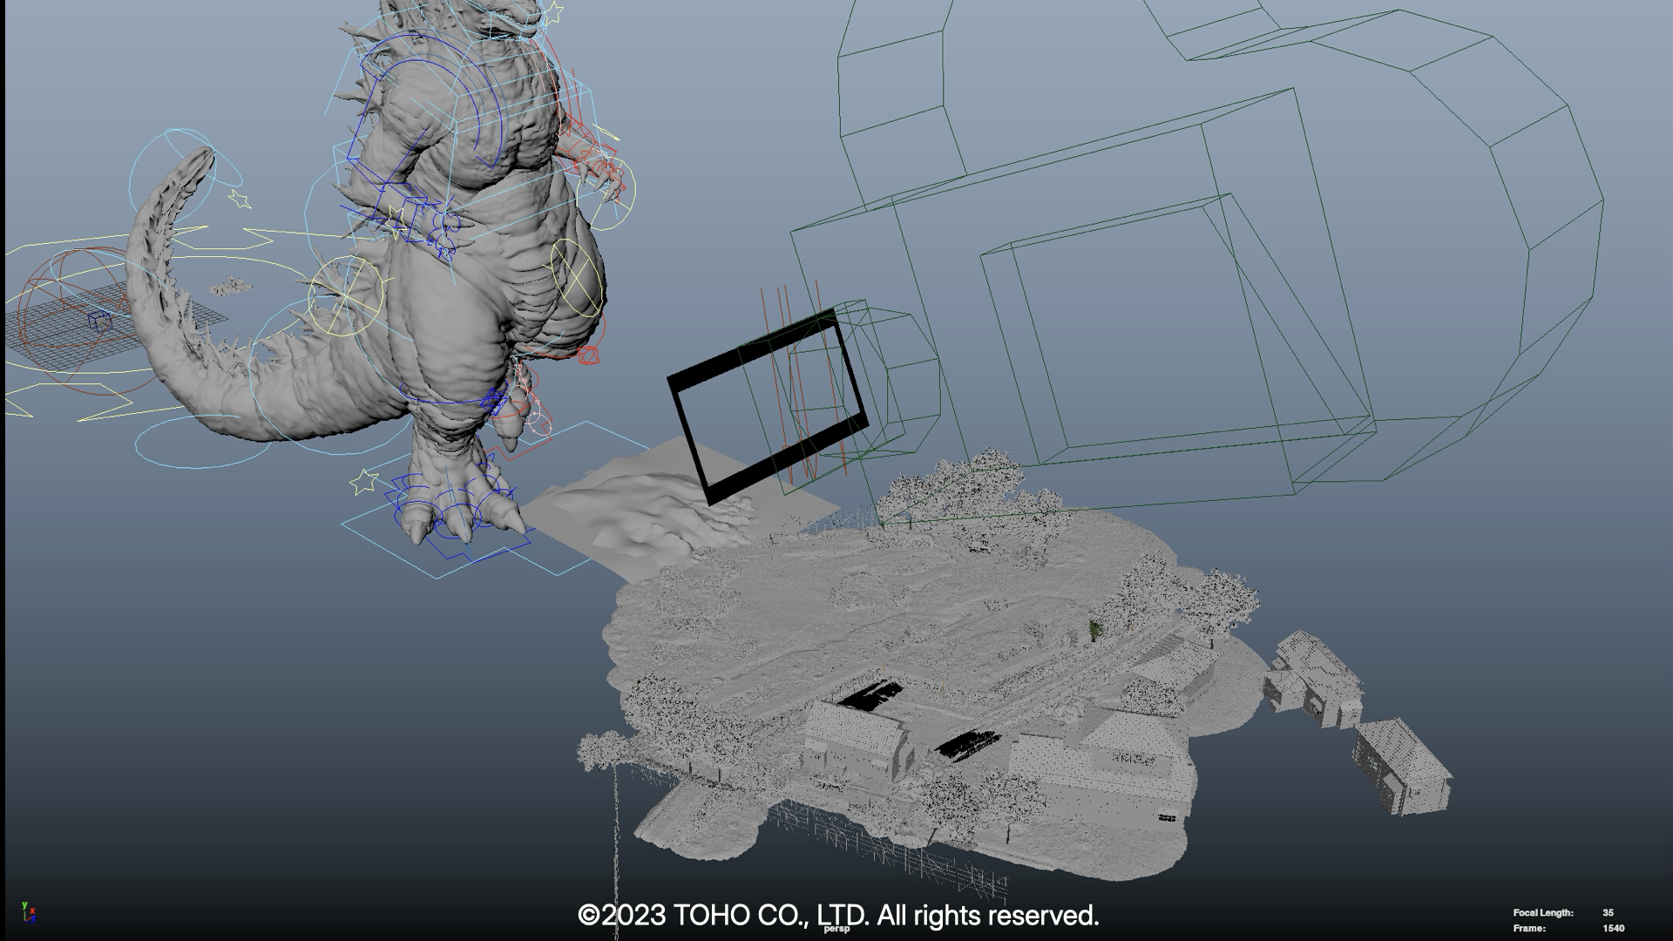This screenshot has width=1673, height=941.
Task: Select the small blue cube on the distant grid
Action: click(101, 321)
